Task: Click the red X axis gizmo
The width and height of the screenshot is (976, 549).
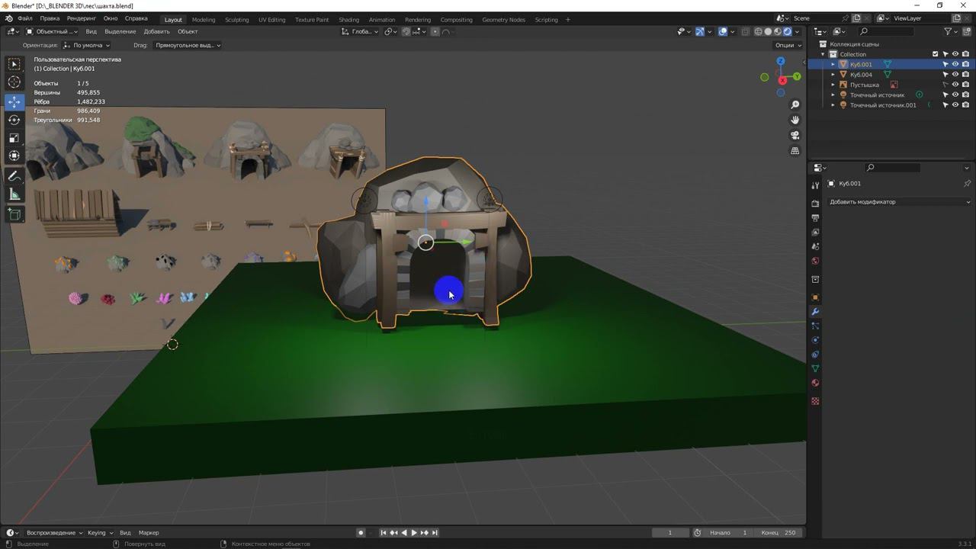Action: click(x=782, y=80)
